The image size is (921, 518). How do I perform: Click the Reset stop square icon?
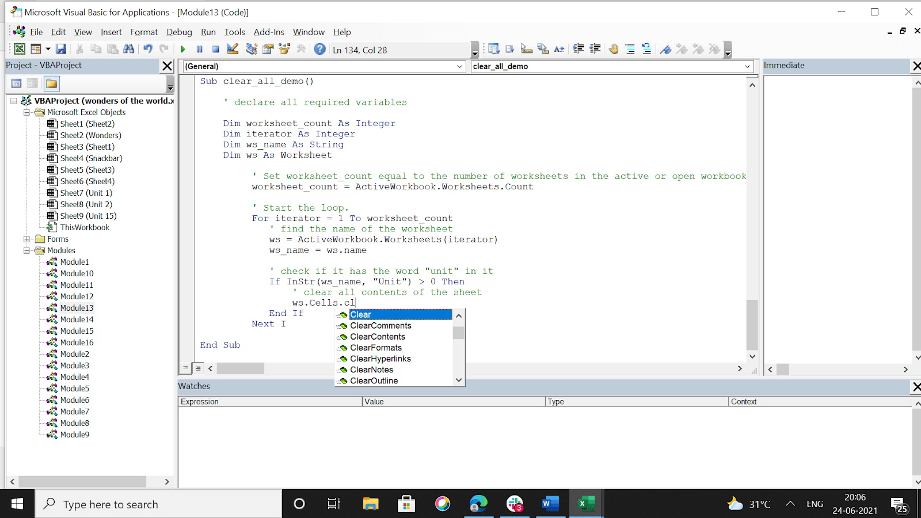(216, 49)
